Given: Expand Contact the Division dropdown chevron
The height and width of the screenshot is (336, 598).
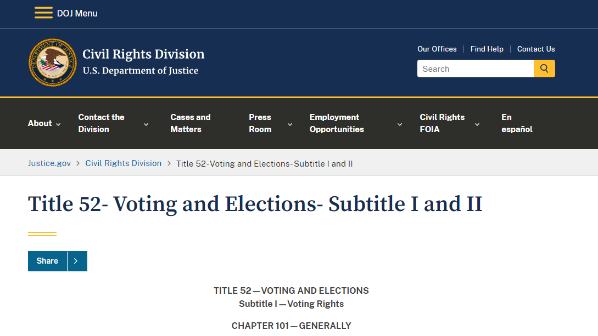Looking at the screenshot, I should [146, 124].
